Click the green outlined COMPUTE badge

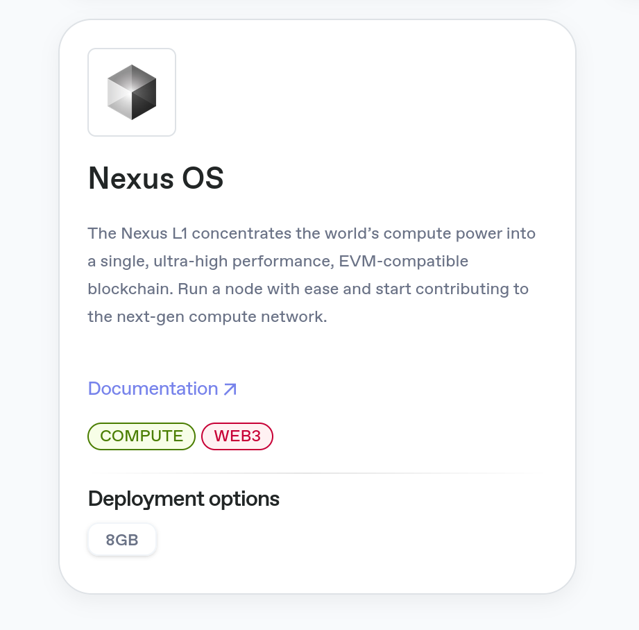(141, 436)
